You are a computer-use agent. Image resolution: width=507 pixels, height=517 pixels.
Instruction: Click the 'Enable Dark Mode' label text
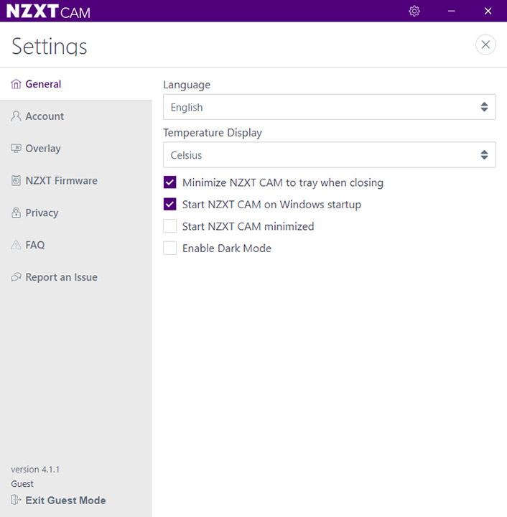pyautogui.click(x=227, y=248)
